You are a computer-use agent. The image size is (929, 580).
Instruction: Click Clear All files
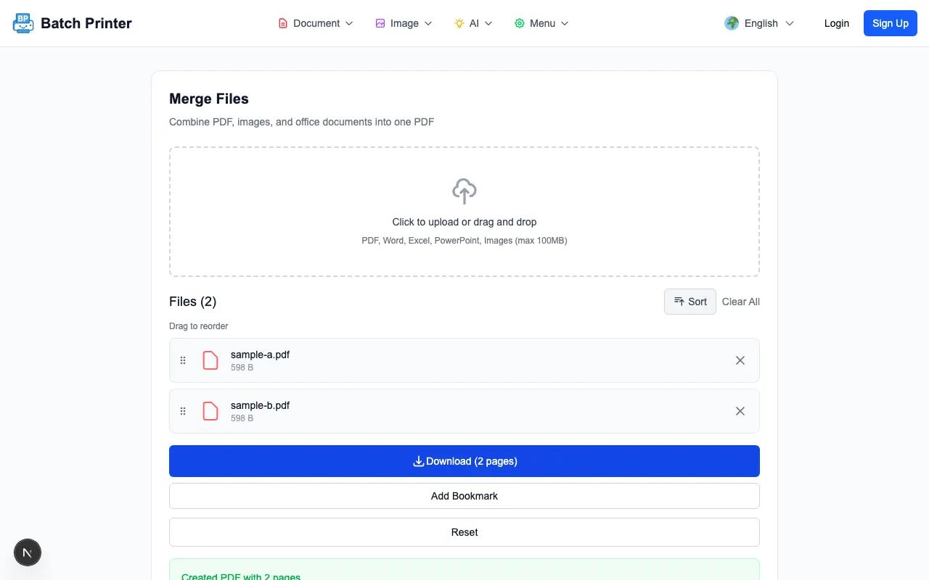point(741,302)
